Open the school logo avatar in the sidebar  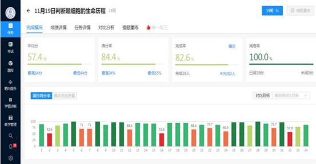pos(10,13)
